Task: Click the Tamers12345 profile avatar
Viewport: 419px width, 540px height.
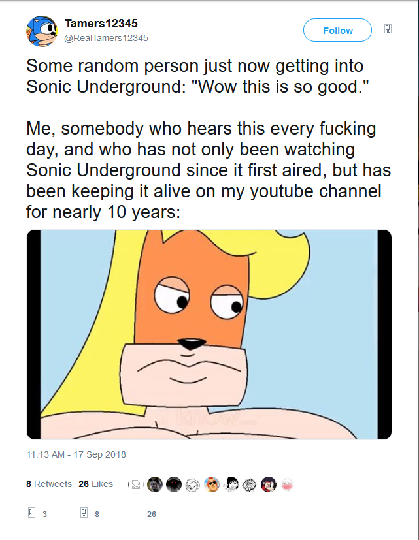Action: pos(42,31)
